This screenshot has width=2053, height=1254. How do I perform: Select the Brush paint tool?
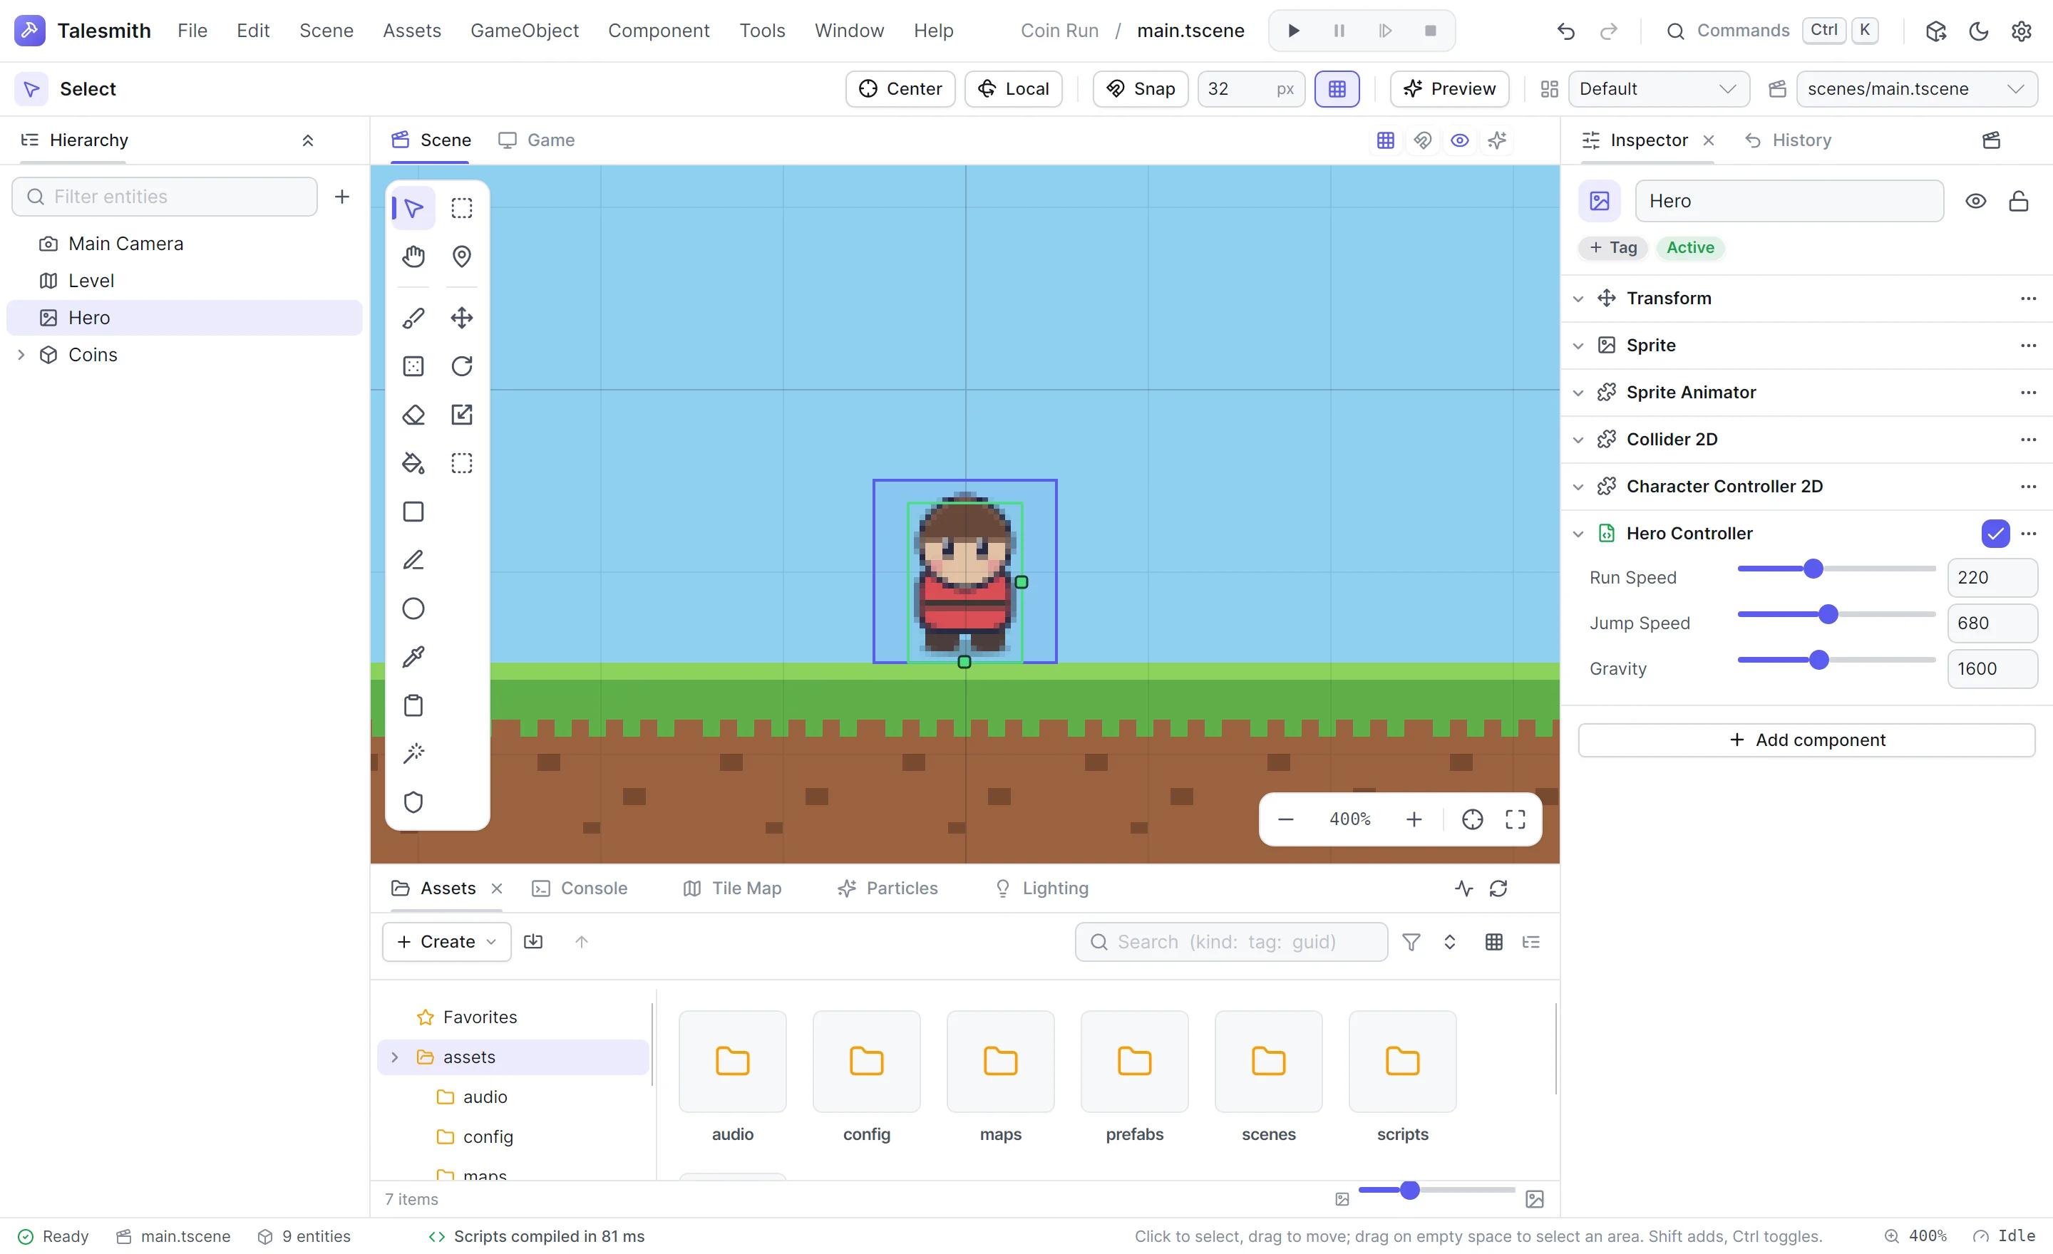tap(413, 318)
